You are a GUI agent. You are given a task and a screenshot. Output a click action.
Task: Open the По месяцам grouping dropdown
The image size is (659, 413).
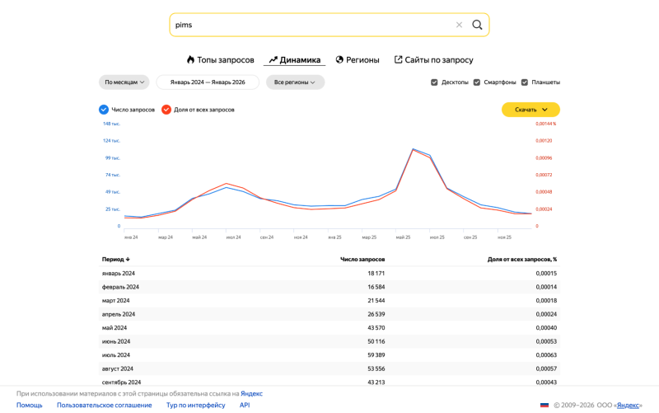click(x=124, y=82)
